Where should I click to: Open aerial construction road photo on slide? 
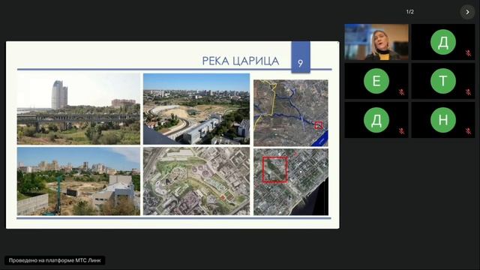pyautogui.click(x=196, y=109)
